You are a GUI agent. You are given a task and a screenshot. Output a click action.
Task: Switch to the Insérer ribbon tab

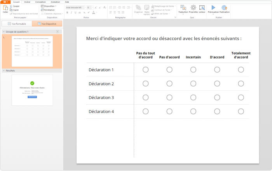coord(27,2)
